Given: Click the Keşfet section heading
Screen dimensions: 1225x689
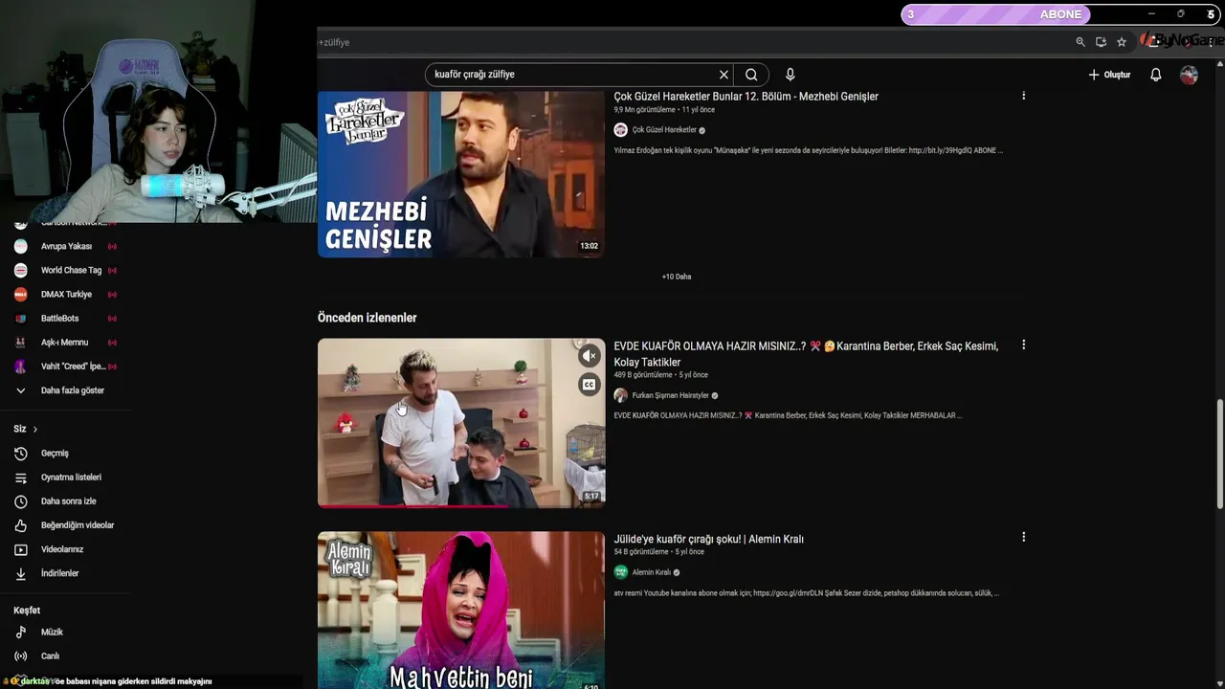Looking at the screenshot, I should click(x=27, y=611).
